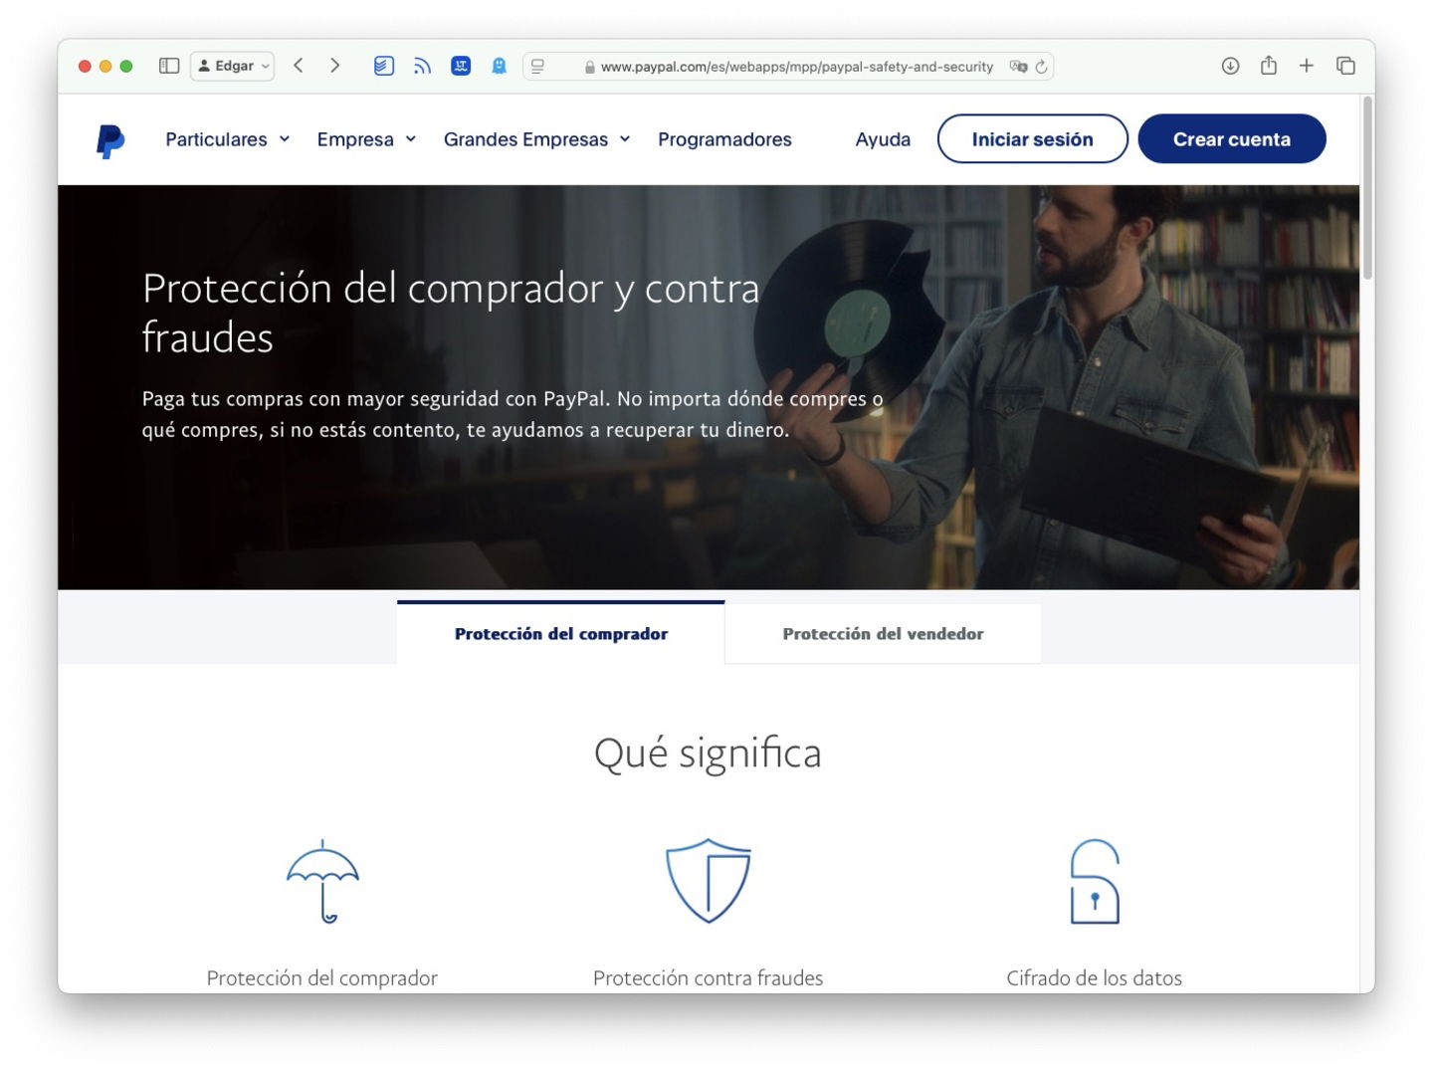1433x1070 pixels.
Task: Click the padlock data encryption icon
Action: [1095, 882]
